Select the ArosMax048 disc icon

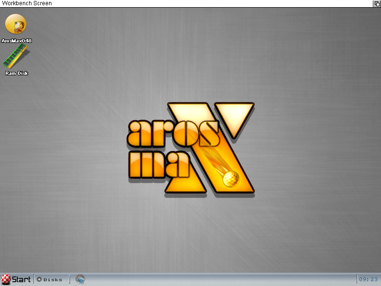(x=16, y=24)
